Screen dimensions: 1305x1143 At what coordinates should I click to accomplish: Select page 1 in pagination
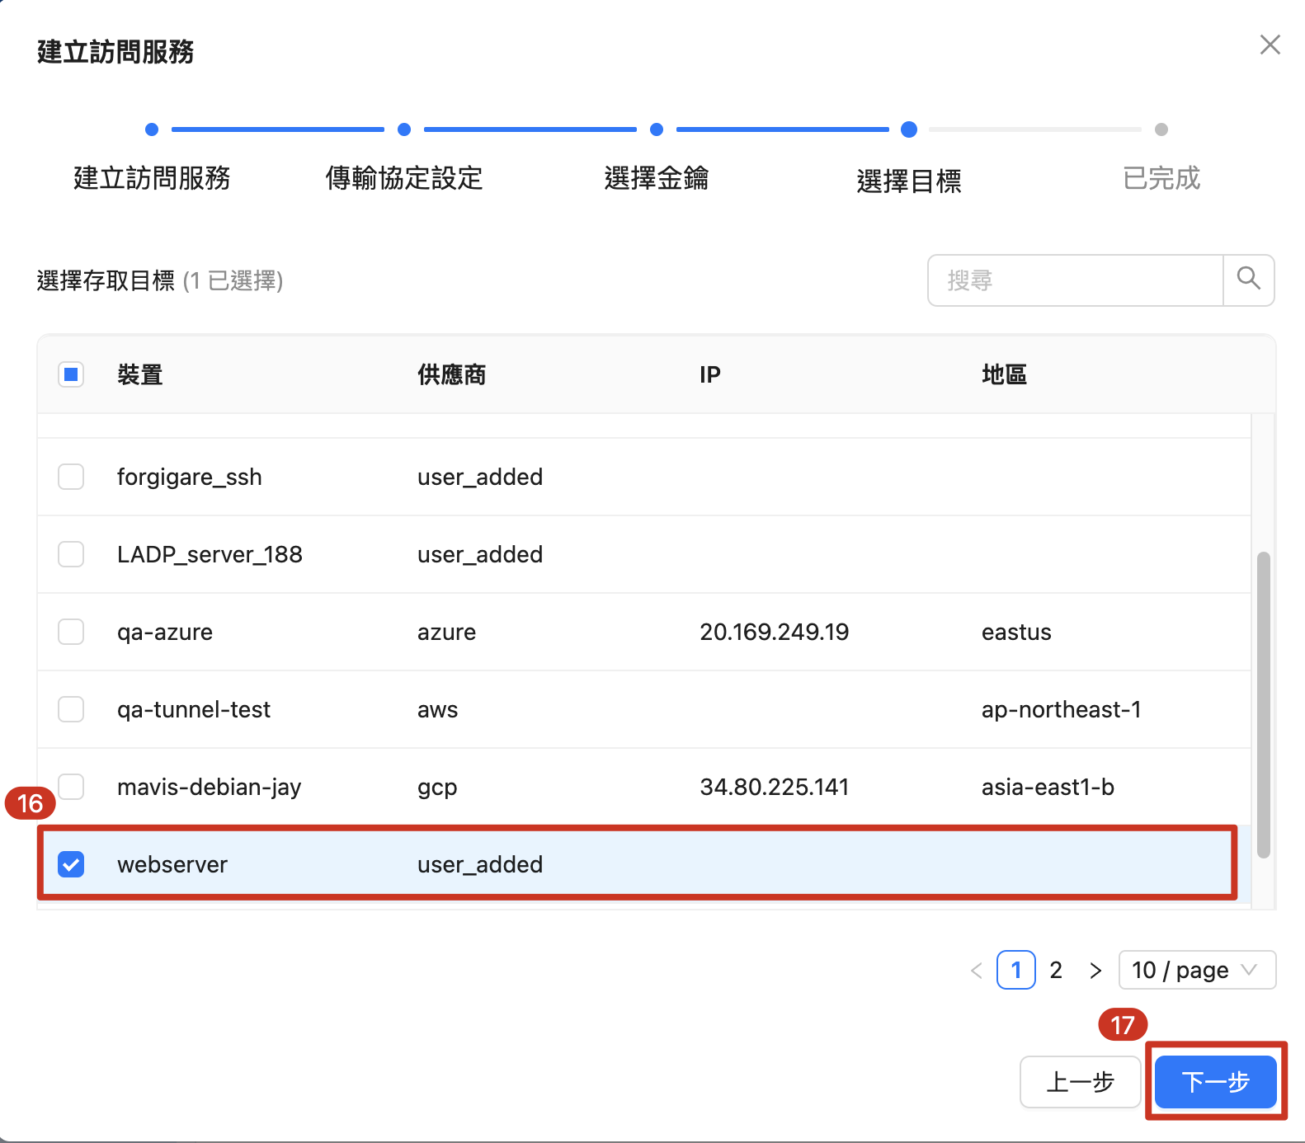pos(1015,971)
